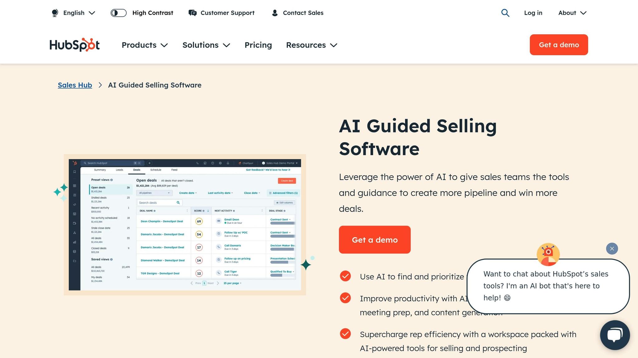
Task: Click Follow up on pricing activity
Action: click(237, 259)
